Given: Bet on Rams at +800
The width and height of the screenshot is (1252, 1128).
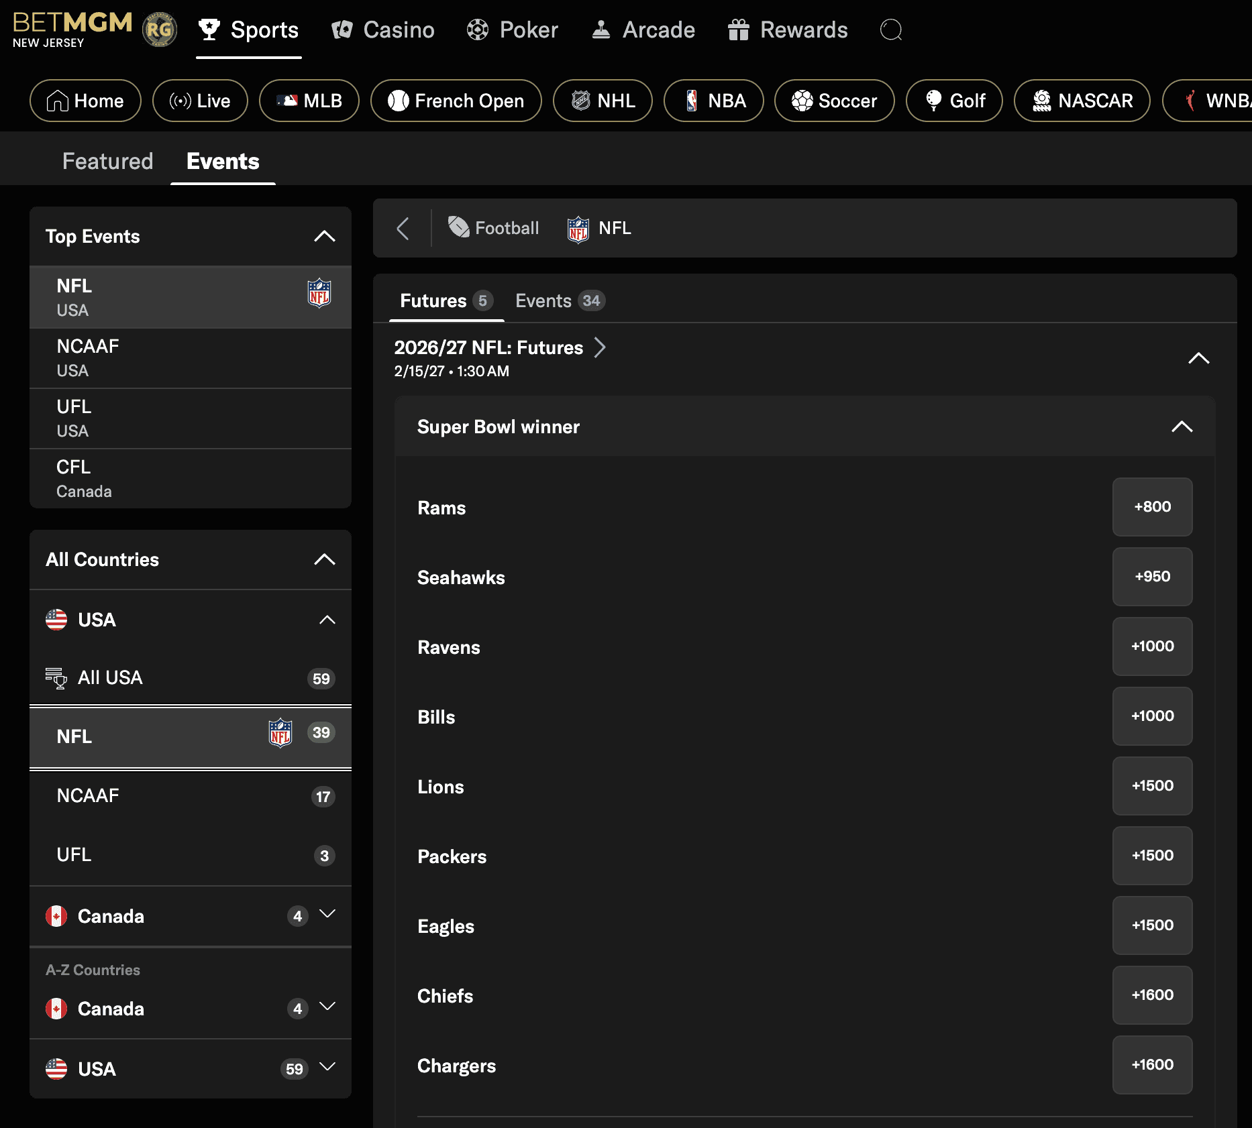Looking at the screenshot, I should tap(1153, 507).
